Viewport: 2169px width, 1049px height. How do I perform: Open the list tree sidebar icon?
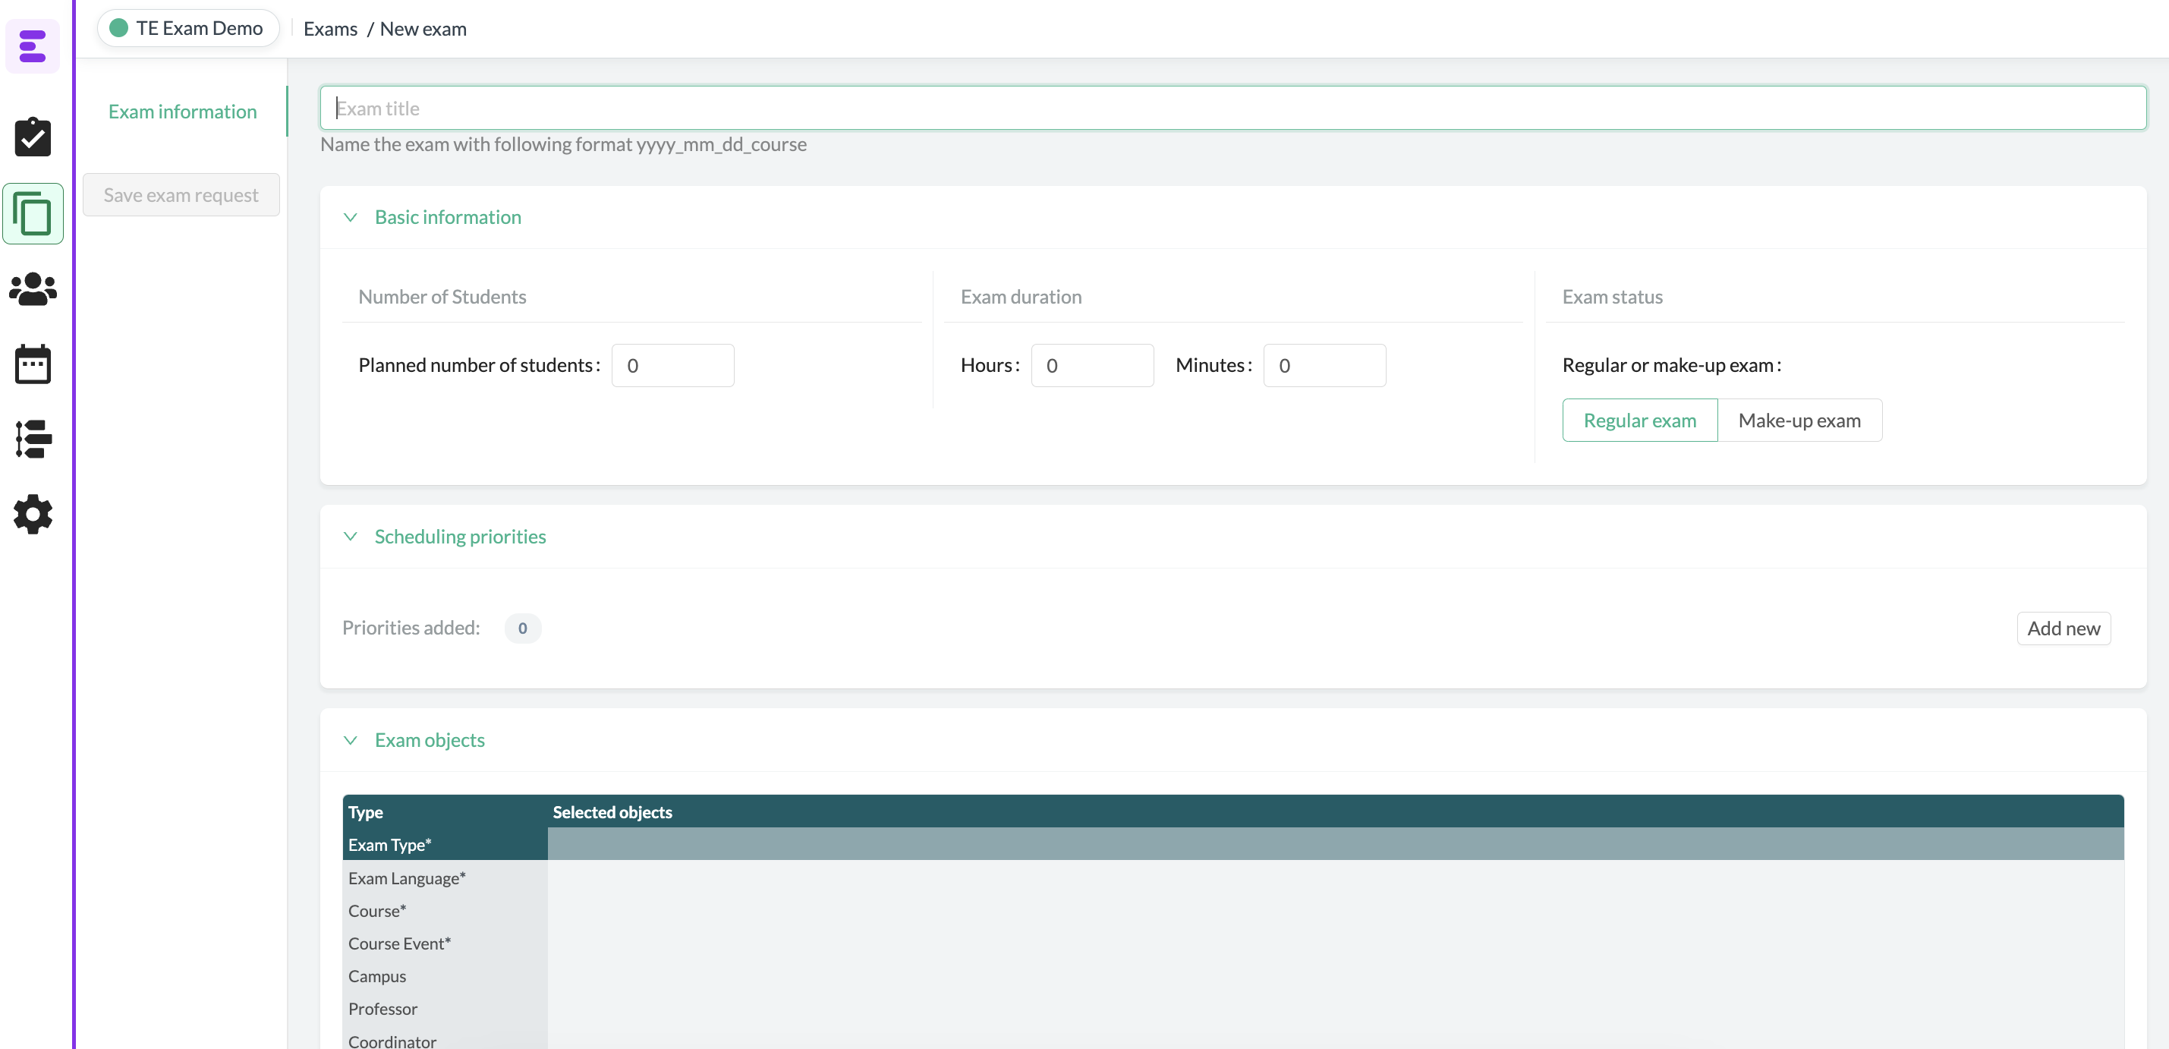33,439
